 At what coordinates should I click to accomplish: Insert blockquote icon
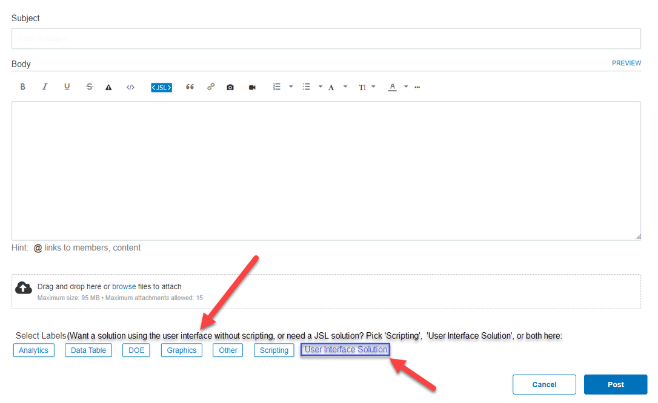click(x=190, y=87)
